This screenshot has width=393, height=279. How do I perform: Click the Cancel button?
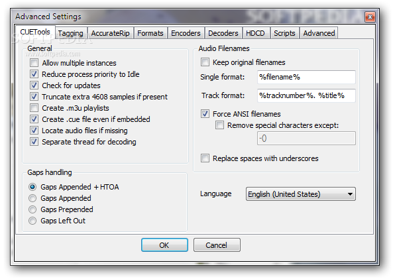[x=217, y=245]
